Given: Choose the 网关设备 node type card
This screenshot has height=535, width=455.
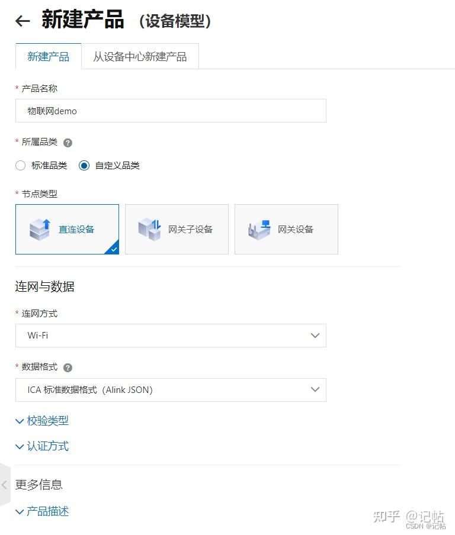Looking at the screenshot, I should pyautogui.click(x=286, y=229).
